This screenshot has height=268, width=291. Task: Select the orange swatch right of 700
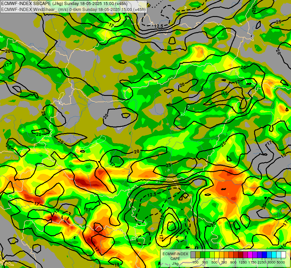226,255
